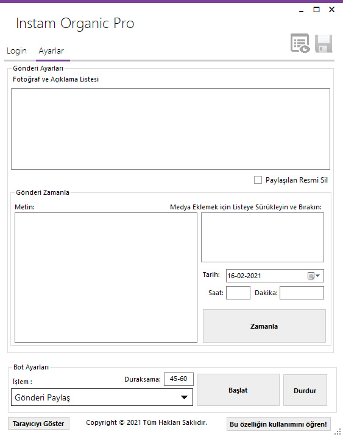Click the window resize grip icon
Viewport: 343px width, 437px height.
338,432
